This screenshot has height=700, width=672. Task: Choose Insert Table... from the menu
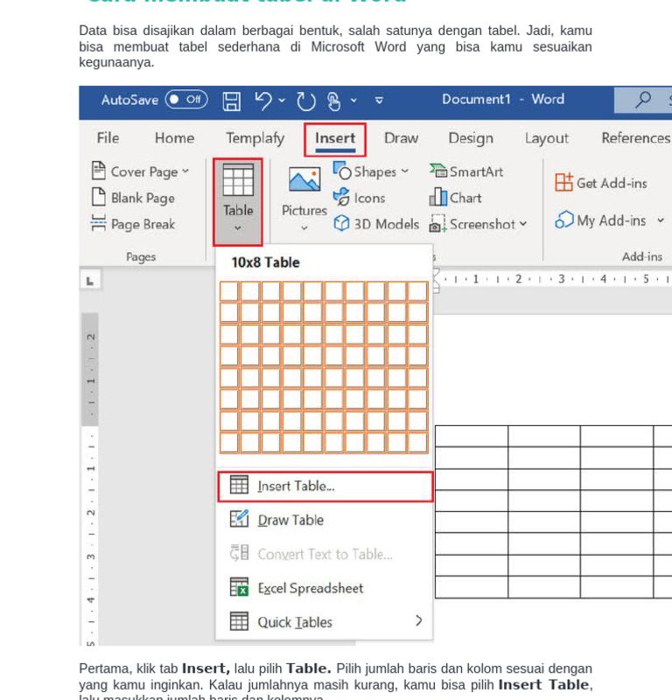(325, 486)
